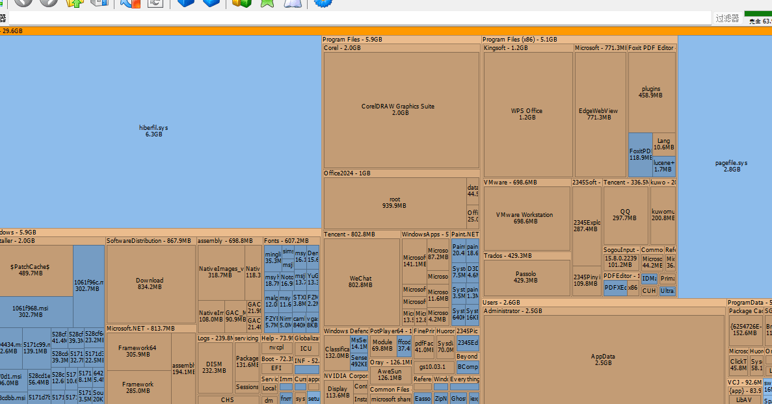Select the kuwomu 200.8MB block
This screenshot has width=772, height=404.
tap(663, 215)
